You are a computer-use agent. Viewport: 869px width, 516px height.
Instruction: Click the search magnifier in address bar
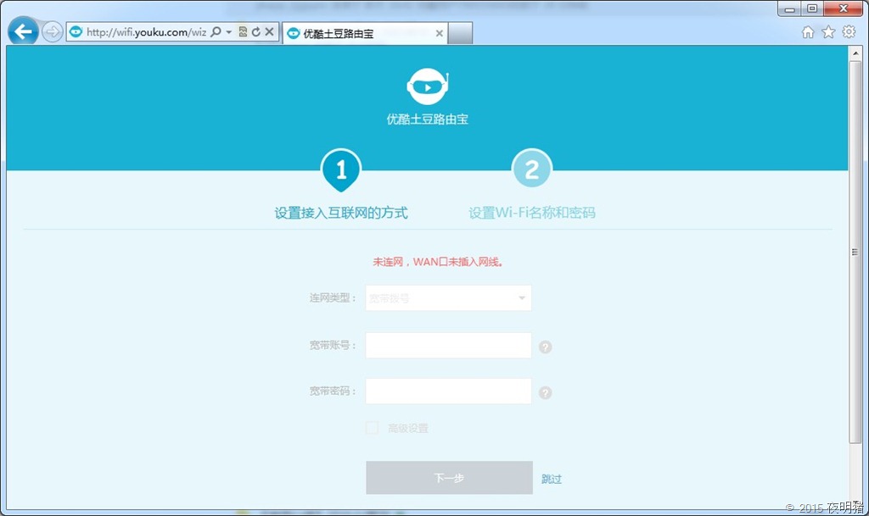[216, 32]
